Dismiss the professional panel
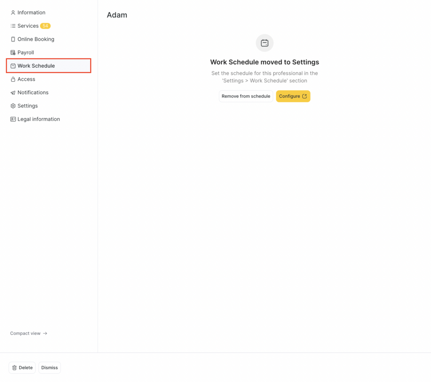 click(x=50, y=368)
